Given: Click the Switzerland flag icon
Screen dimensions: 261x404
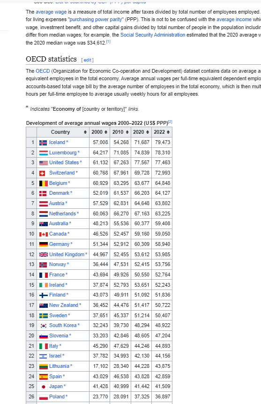Looking at the screenshot, I should pyautogui.click(x=42, y=174).
